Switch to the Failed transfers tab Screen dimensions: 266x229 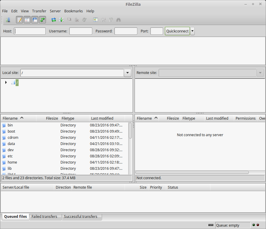coord(44,217)
